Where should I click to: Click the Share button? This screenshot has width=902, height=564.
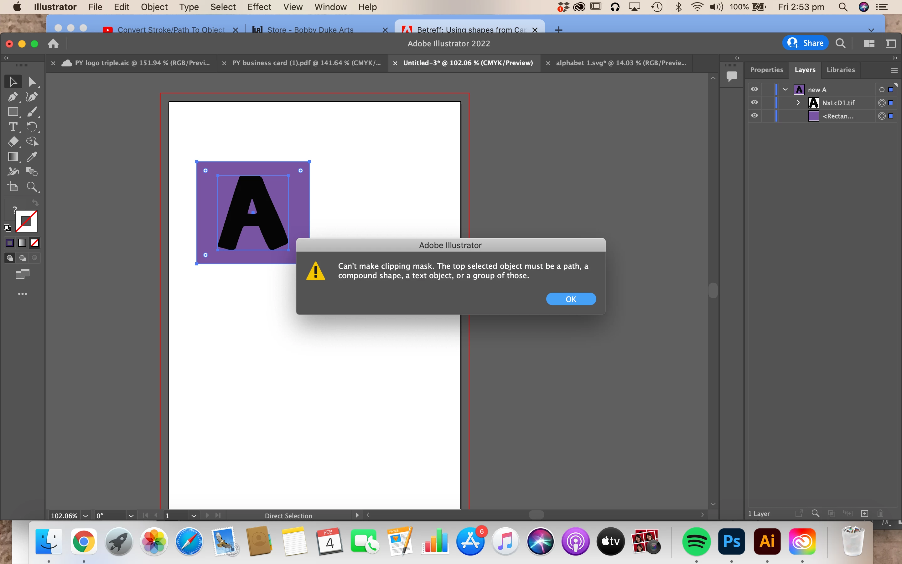(x=805, y=43)
